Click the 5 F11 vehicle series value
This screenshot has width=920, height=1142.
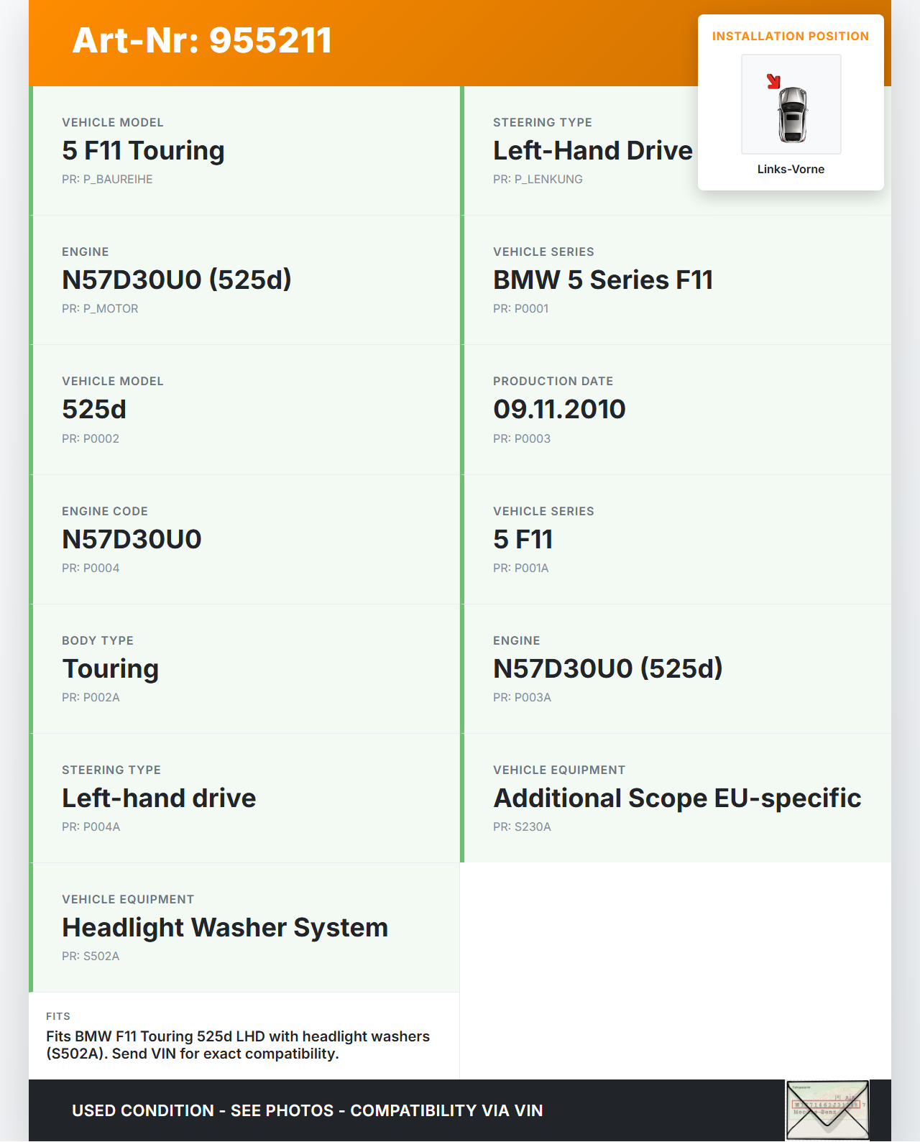[x=523, y=540]
